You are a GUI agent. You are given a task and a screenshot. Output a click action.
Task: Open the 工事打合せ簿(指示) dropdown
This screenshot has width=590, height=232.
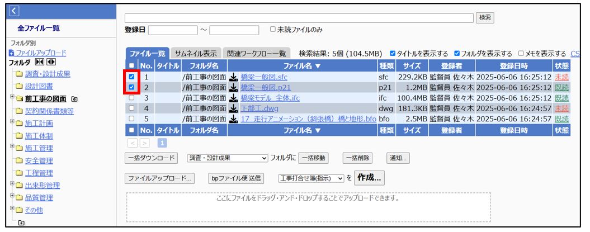click(x=311, y=178)
